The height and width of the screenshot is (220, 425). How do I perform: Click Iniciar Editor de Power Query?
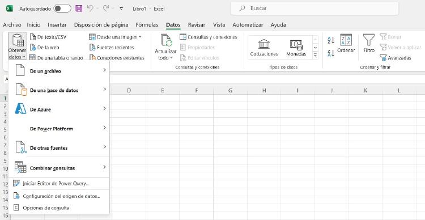coord(59,184)
